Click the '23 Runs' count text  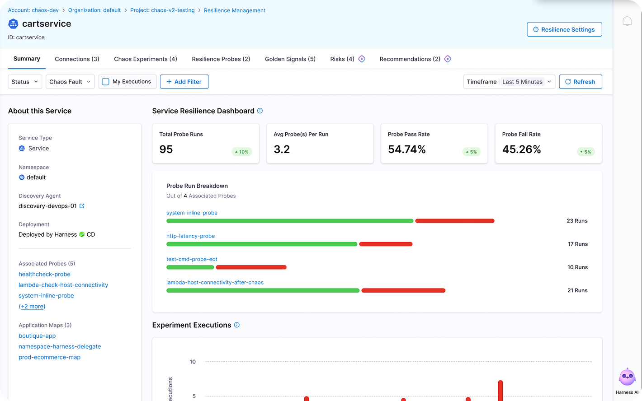click(x=577, y=221)
